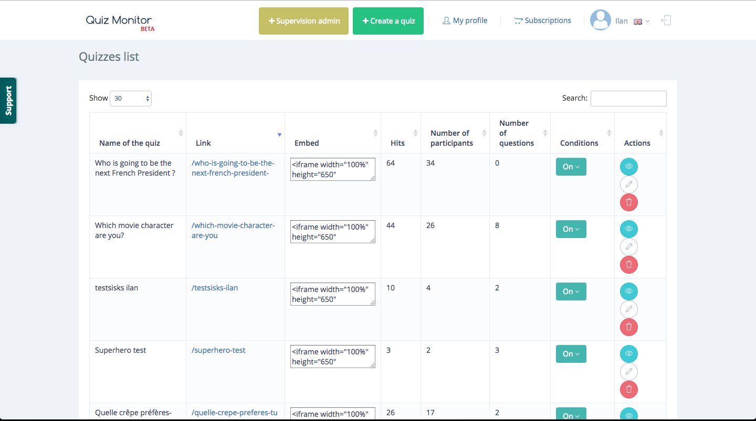756x421 pixels.
Task: Open the language flag dropdown
Action: [641, 21]
